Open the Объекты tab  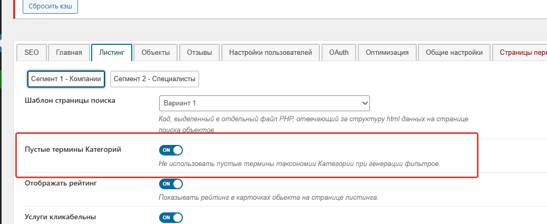(x=155, y=53)
